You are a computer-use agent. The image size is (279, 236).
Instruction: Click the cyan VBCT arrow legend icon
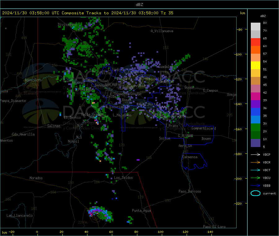click(255, 170)
